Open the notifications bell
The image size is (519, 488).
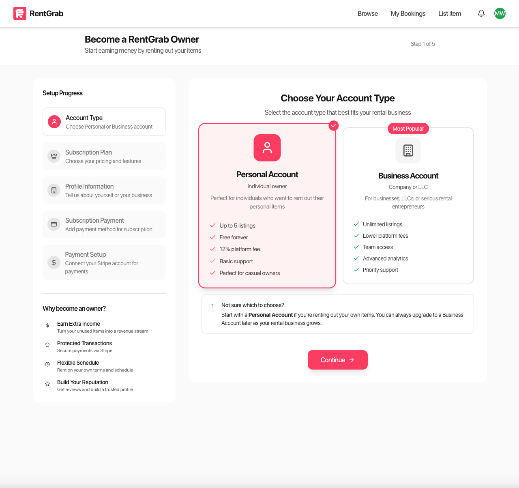(481, 13)
